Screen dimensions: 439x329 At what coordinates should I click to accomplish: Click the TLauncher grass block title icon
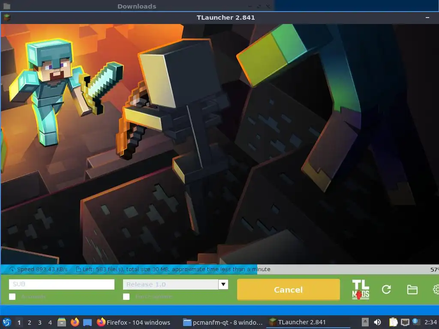point(7,18)
